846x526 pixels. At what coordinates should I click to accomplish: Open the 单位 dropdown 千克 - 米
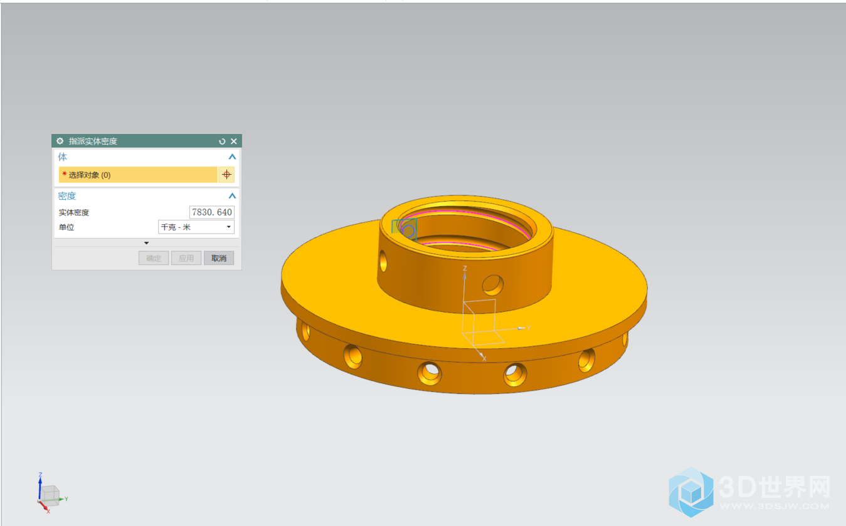pyautogui.click(x=196, y=227)
